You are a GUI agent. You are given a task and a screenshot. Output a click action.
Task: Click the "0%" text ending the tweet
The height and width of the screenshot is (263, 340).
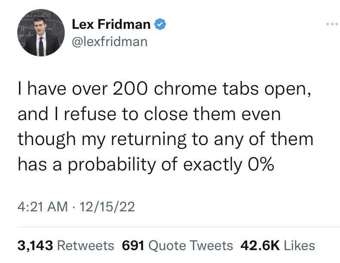tap(258, 164)
